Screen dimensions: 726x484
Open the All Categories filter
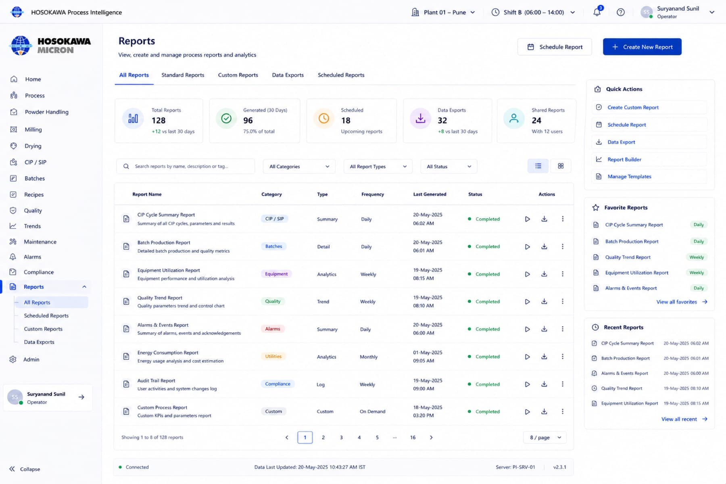pyautogui.click(x=299, y=167)
